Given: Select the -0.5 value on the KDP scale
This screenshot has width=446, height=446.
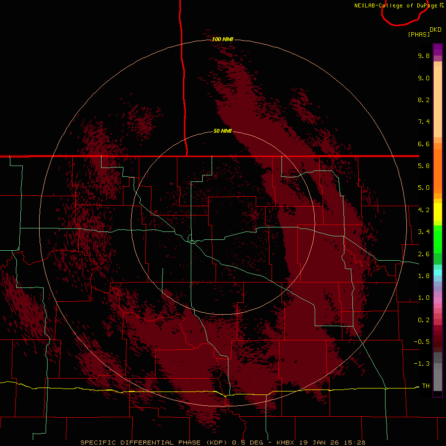Looking at the screenshot, I should tap(422, 342).
